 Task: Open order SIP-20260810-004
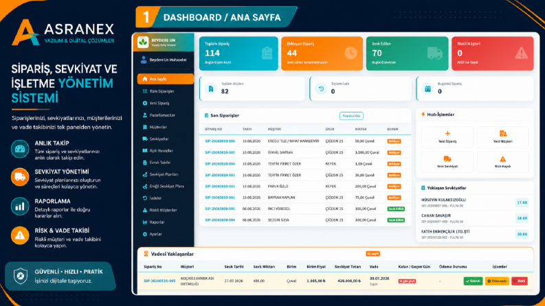click(x=220, y=164)
